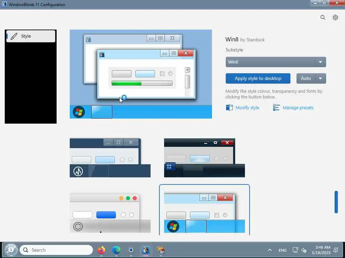The height and width of the screenshot is (258, 345).
Task: Switch to WindowBlinds taskbar icon
Action: tap(146, 250)
